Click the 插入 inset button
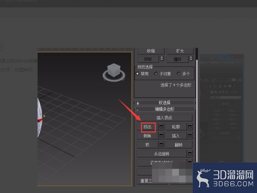 pos(176,136)
